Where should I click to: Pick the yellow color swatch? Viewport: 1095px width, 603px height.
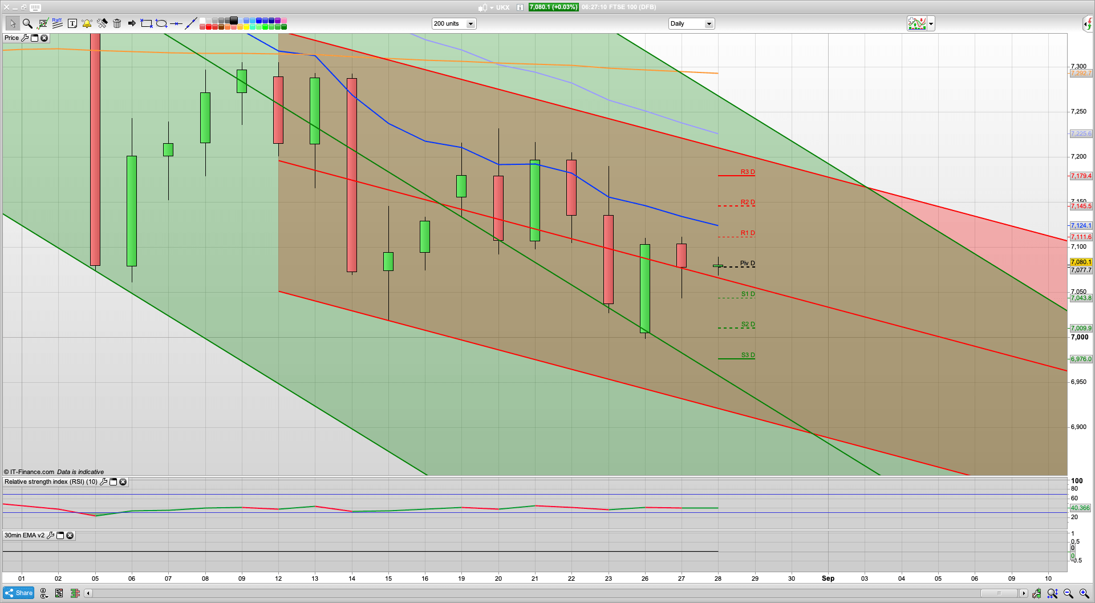246,27
